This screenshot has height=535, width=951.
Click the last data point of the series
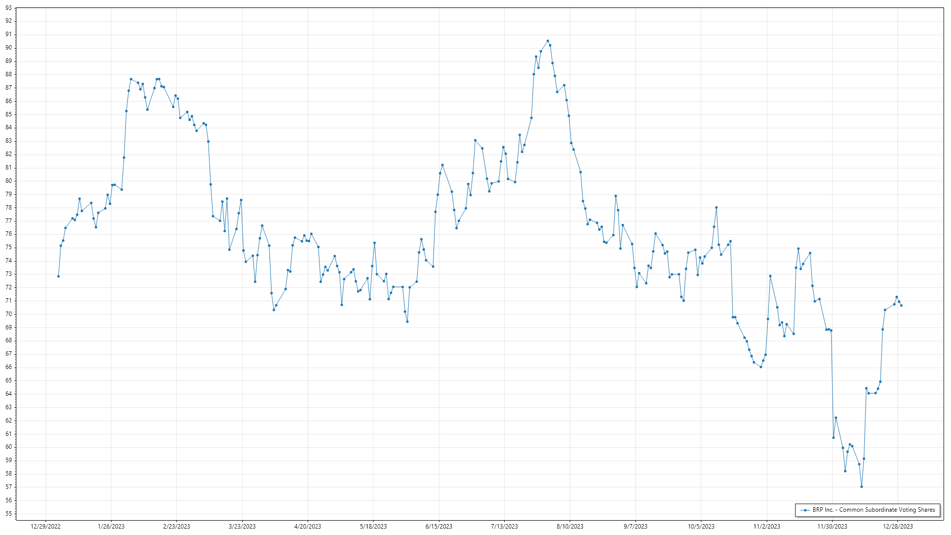click(x=901, y=306)
